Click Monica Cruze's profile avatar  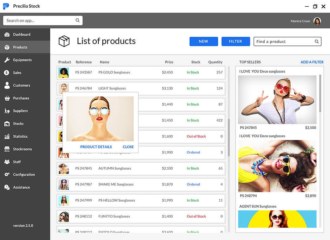(x=317, y=21)
